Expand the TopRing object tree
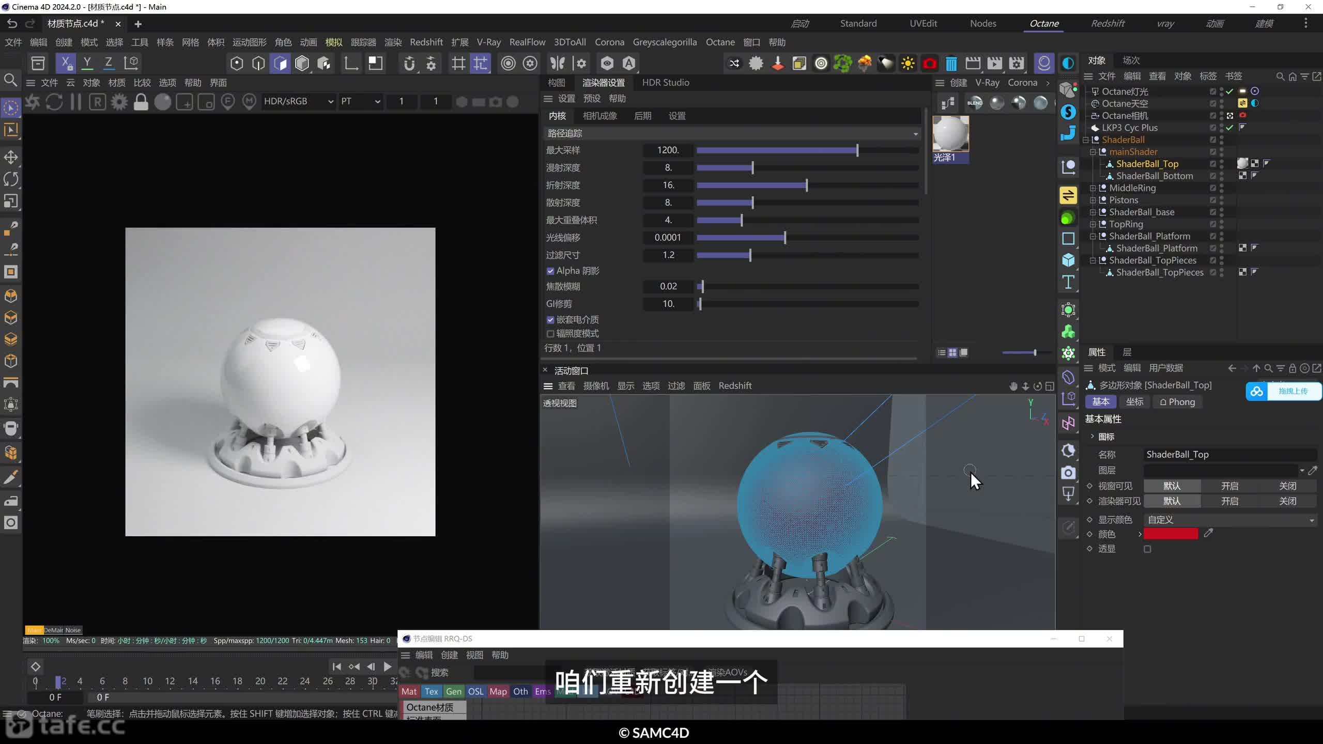 coord(1093,224)
